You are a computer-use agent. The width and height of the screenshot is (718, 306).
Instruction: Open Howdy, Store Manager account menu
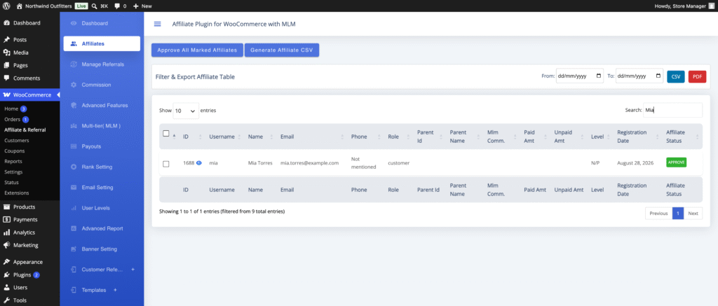tap(684, 6)
